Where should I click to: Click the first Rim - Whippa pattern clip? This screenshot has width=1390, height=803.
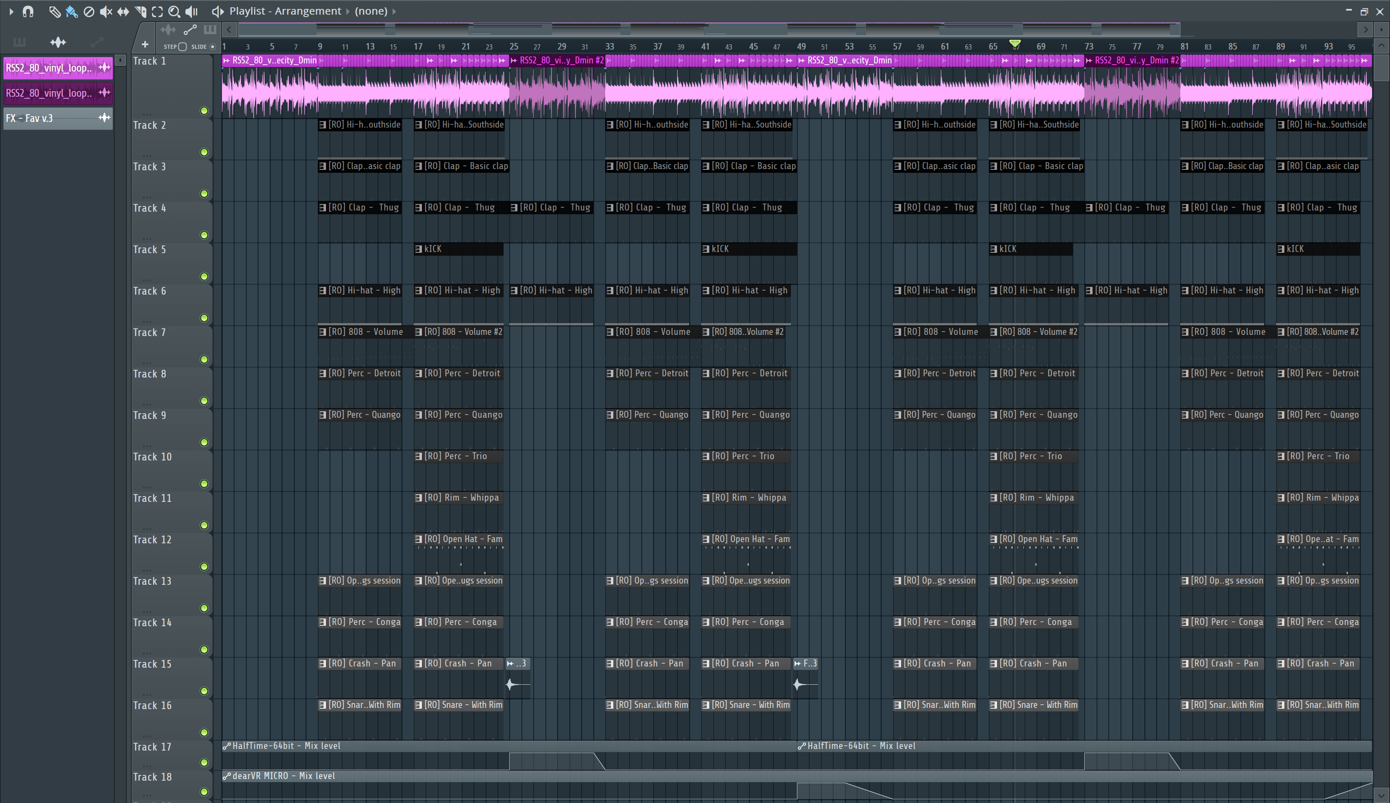tap(458, 512)
